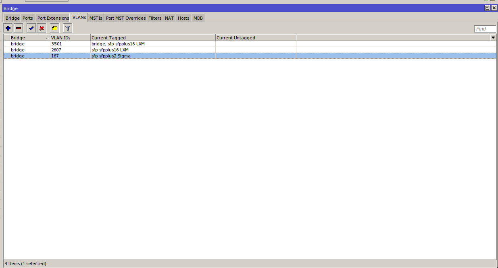Sort by Current Tagged column header

point(153,38)
